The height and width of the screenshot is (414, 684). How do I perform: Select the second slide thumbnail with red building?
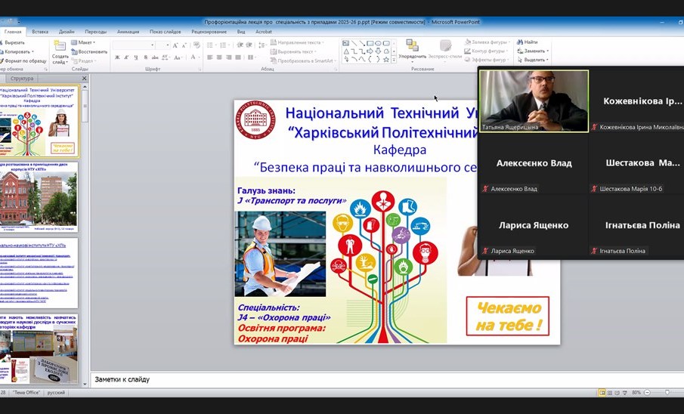[x=39, y=196]
